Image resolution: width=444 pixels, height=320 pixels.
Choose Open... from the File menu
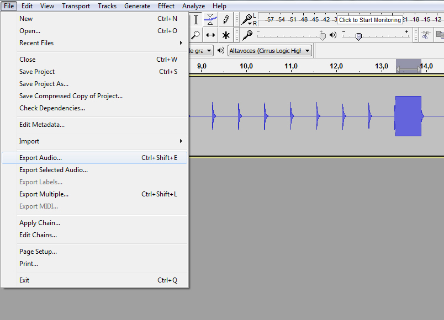[x=94, y=31]
